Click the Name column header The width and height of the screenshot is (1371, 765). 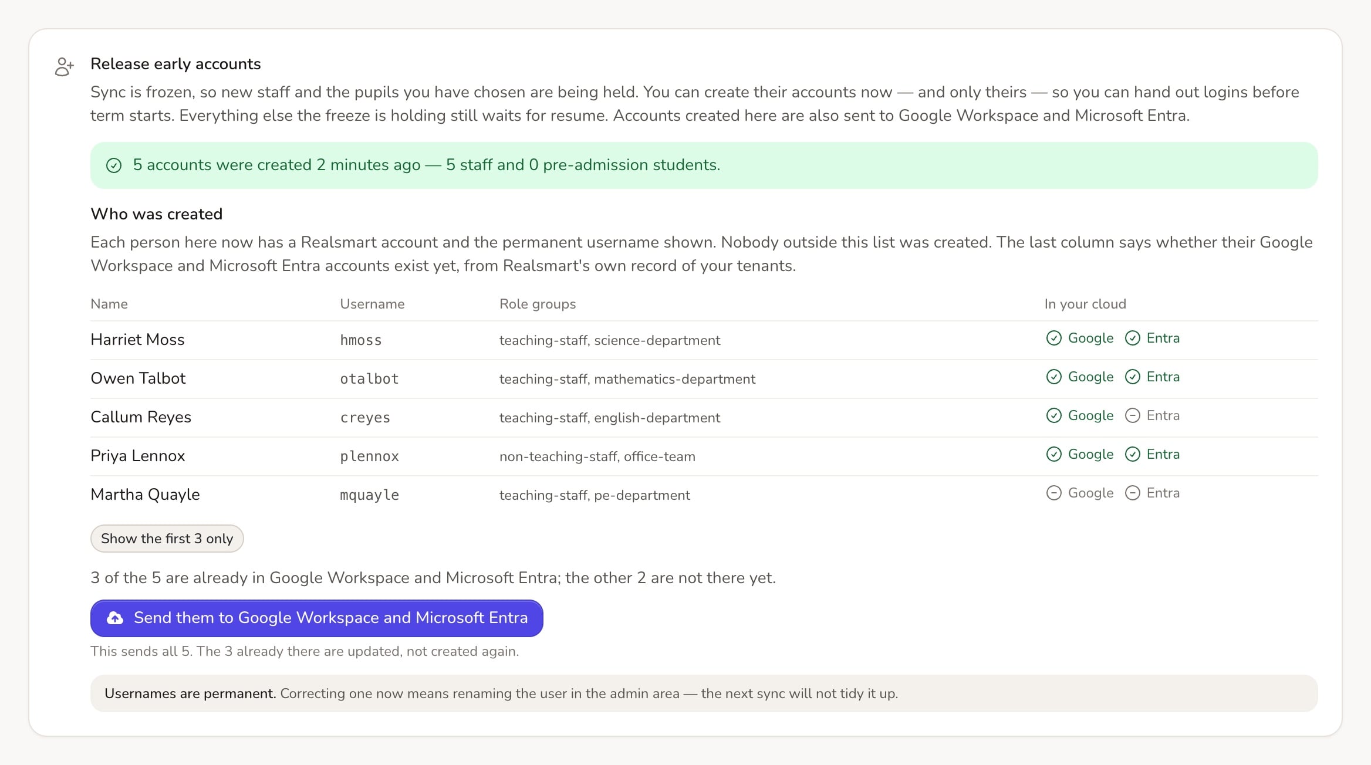[x=109, y=304]
